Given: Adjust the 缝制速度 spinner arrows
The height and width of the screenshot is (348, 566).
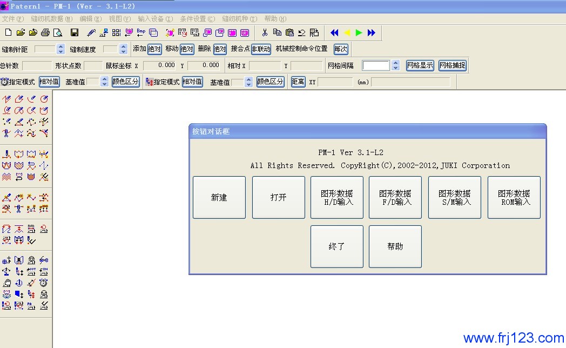Looking at the screenshot, I should pos(123,49).
